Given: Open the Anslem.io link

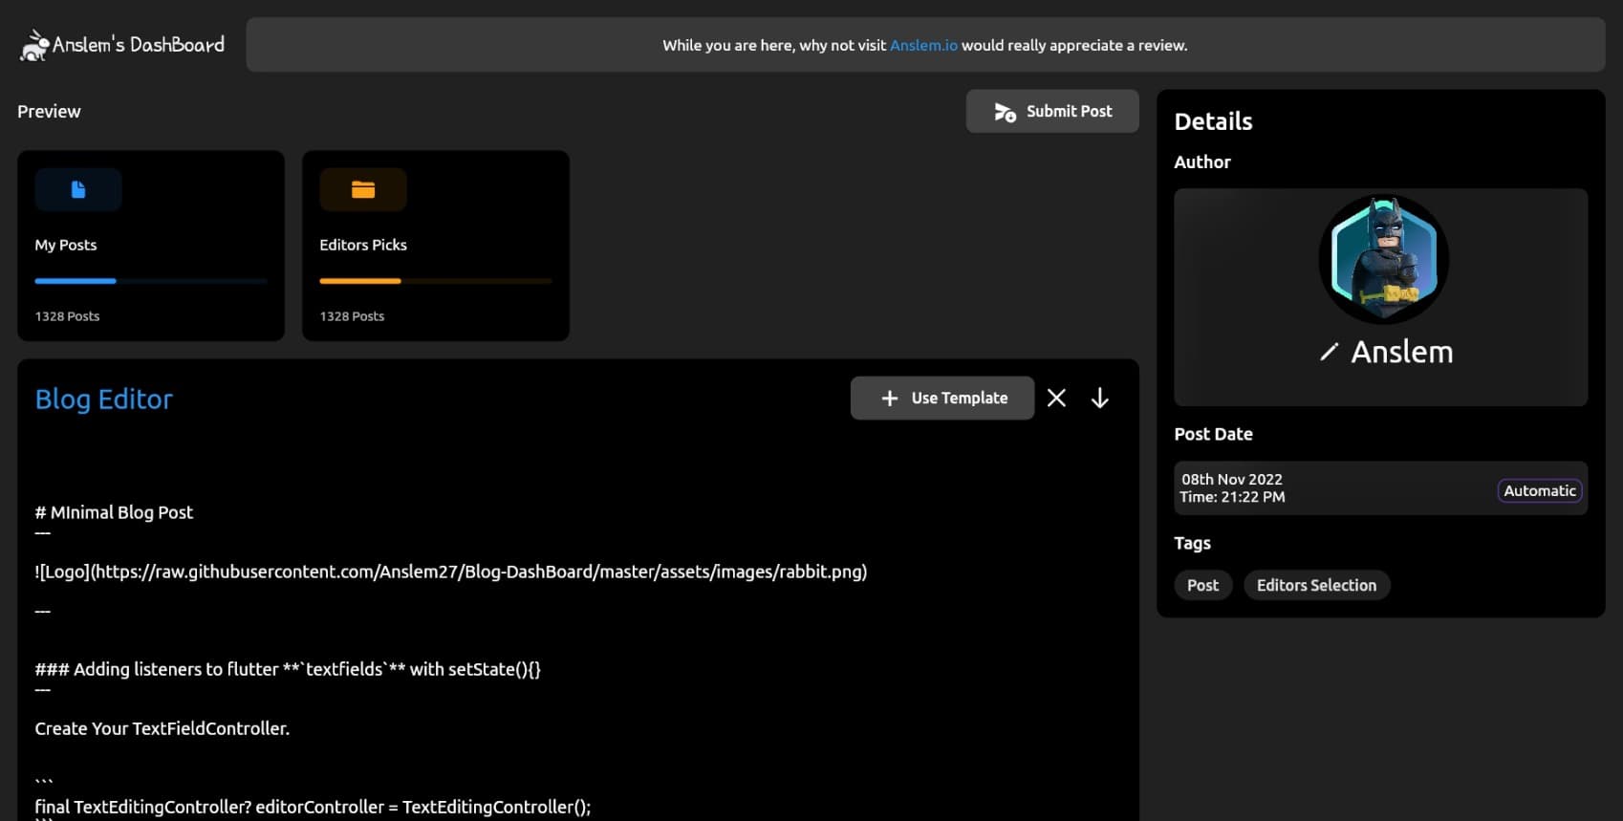Looking at the screenshot, I should [923, 45].
